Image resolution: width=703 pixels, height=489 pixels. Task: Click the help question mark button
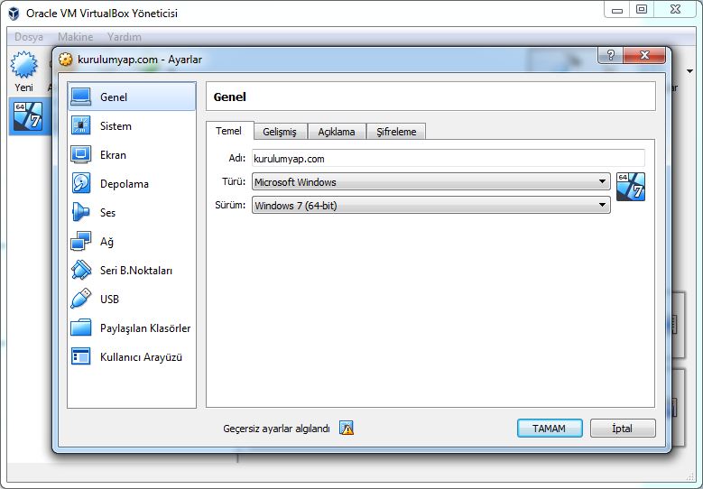pyautogui.click(x=610, y=55)
